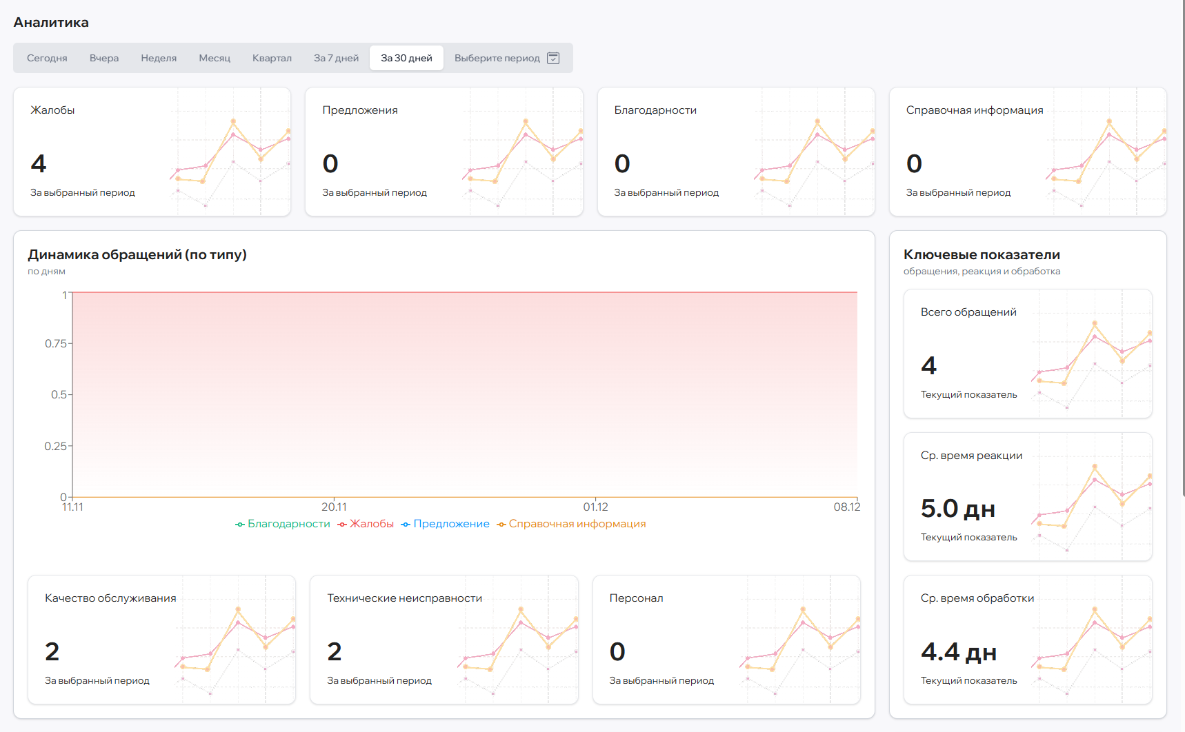Toggle Предложение series in chart legend
The height and width of the screenshot is (732, 1185).
[x=445, y=524]
